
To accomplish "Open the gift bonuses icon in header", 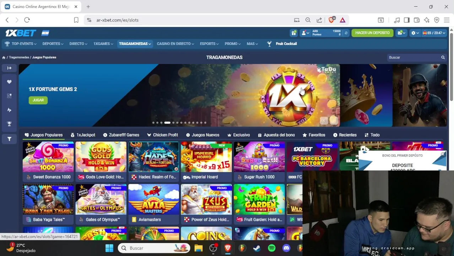I will (294, 33).
